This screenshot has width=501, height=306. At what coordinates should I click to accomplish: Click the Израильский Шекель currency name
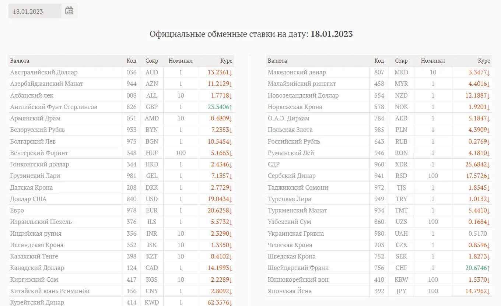[41, 222]
